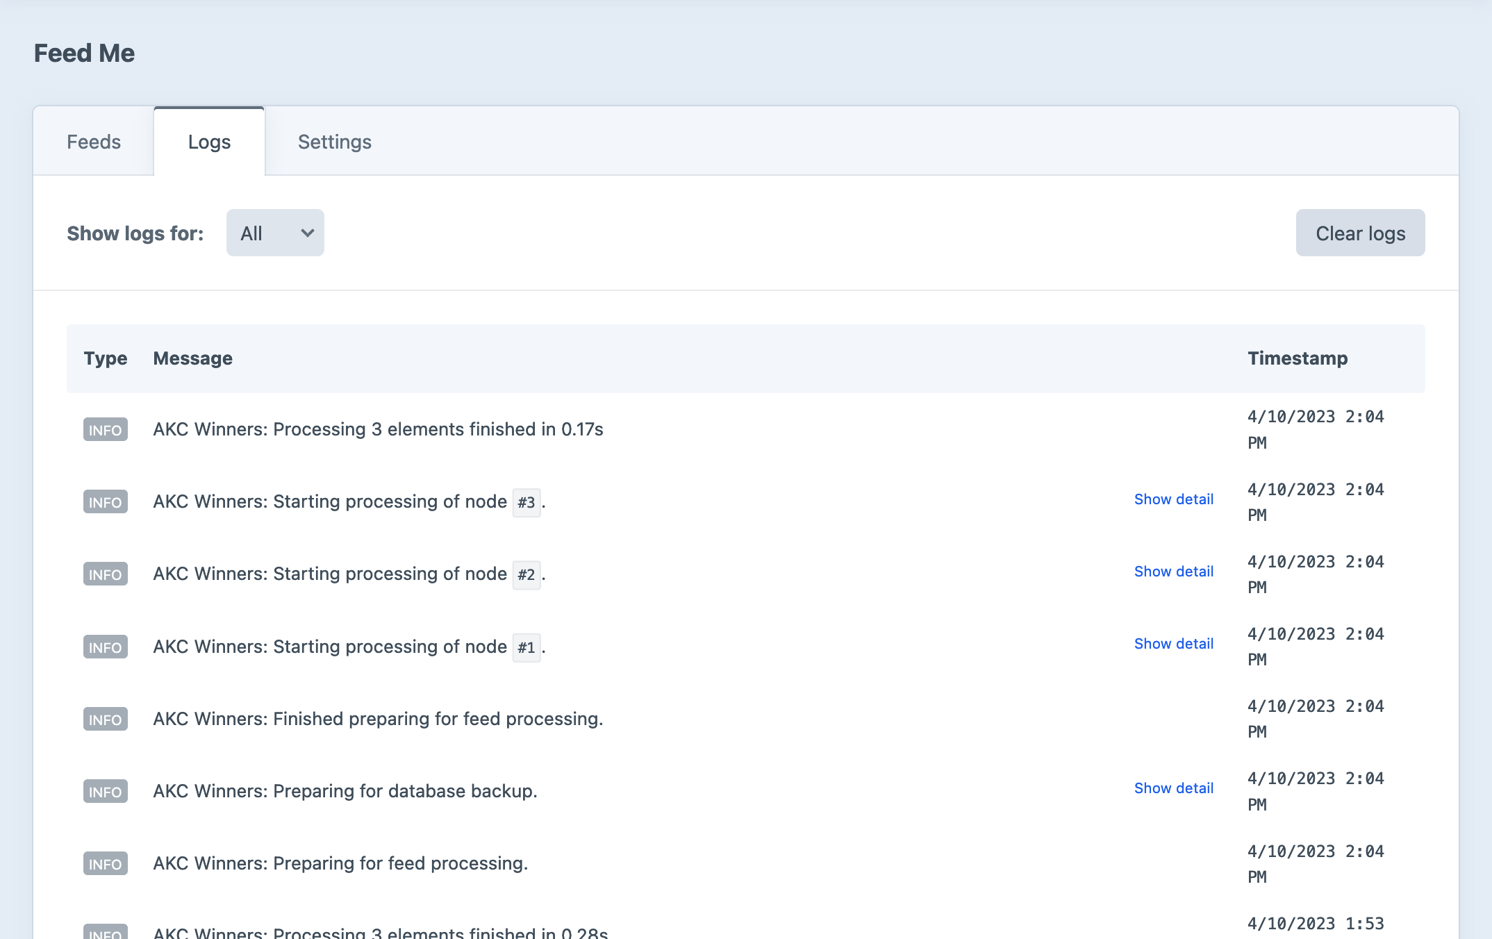Screen dimensions: 1492x939
Task: Show detail for node #2 entry
Action: (x=1173, y=572)
